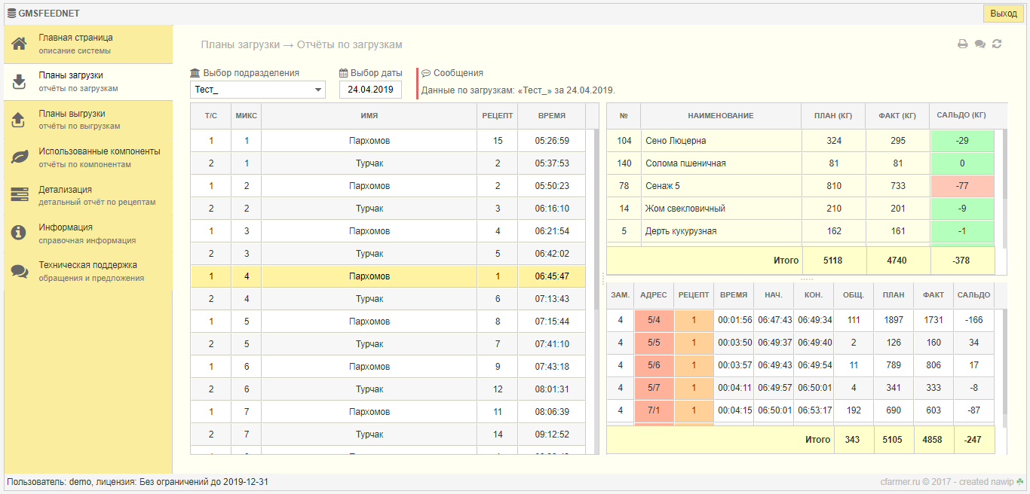
Task: Select the load row timed 08:01:31
Action: point(388,389)
